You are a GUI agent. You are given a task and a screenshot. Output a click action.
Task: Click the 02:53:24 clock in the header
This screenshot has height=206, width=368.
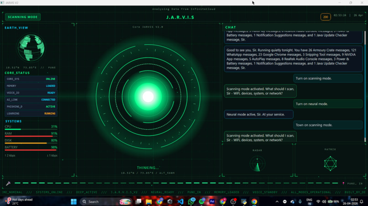[x=340, y=15]
